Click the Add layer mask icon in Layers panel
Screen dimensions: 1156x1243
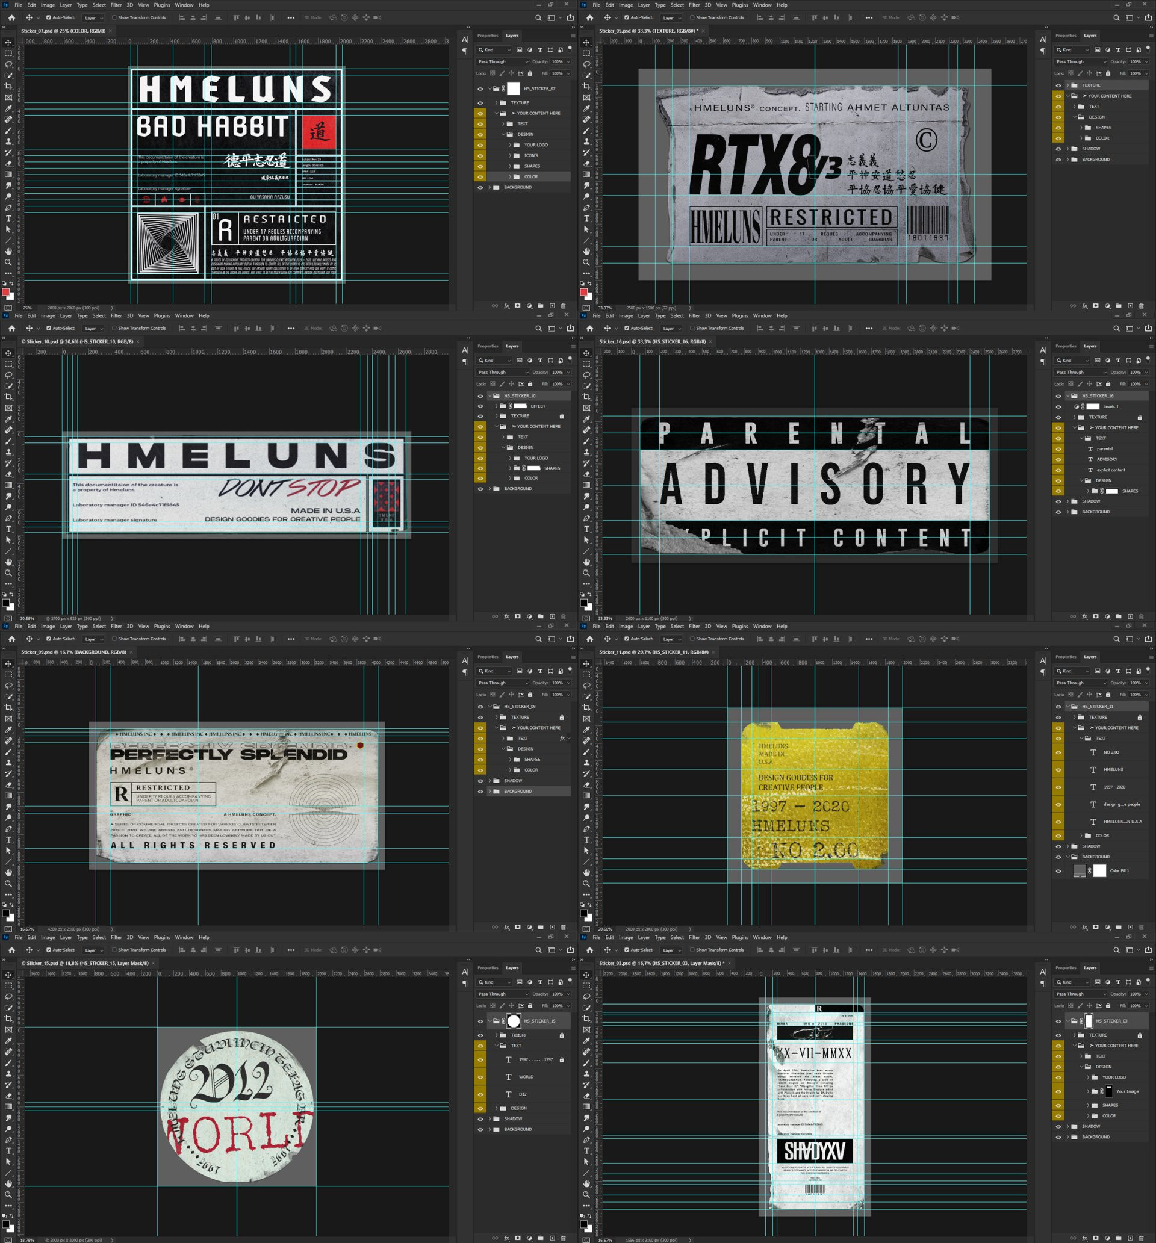coord(517,306)
